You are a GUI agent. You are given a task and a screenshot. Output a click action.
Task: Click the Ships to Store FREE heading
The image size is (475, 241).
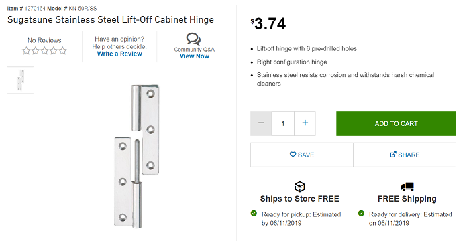tap(300, 199)
